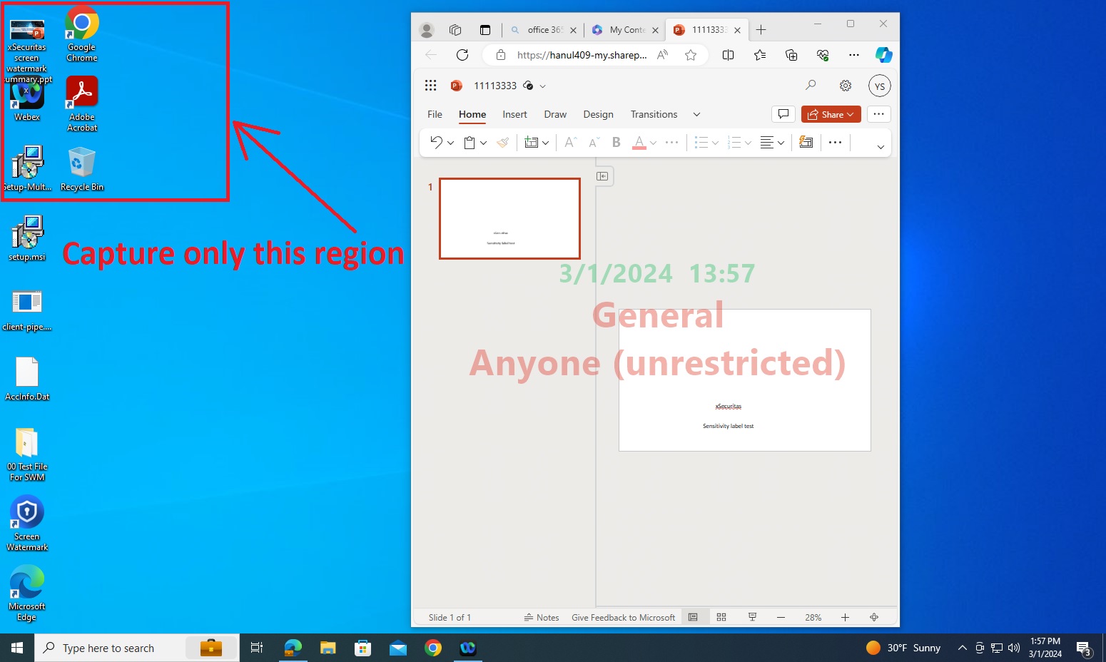Switch to the Insert tab
The width and height of the screenshot is (1106, 662).
coord(514,114)
